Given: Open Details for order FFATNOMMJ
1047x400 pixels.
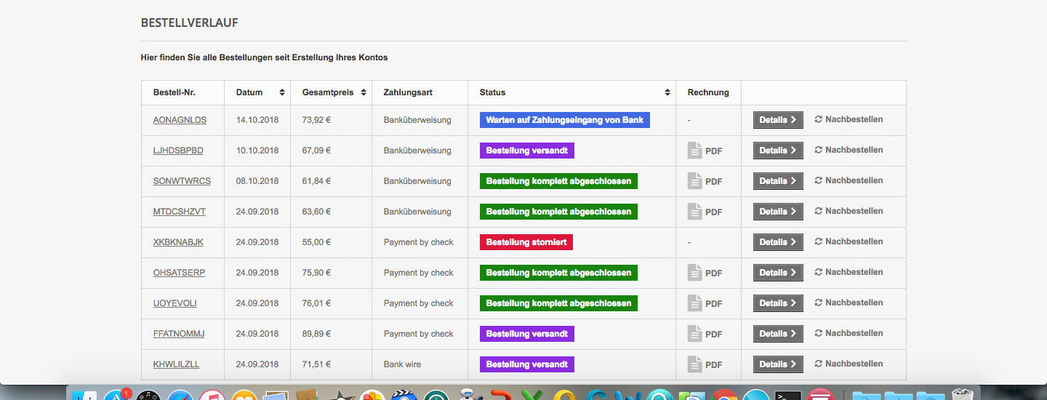Looking at the screenshot, I should click(778, 334).
